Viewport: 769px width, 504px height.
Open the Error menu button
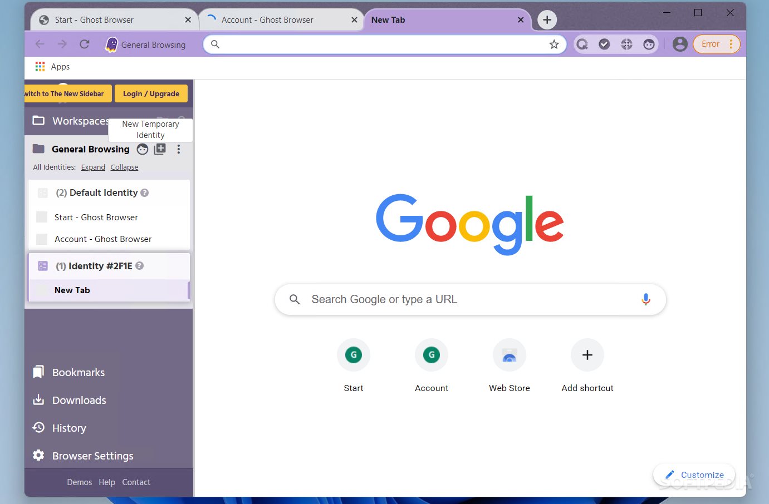click(x=716, y=44)
